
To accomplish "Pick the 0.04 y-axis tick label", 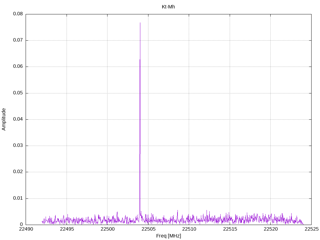I will (17, 119).
